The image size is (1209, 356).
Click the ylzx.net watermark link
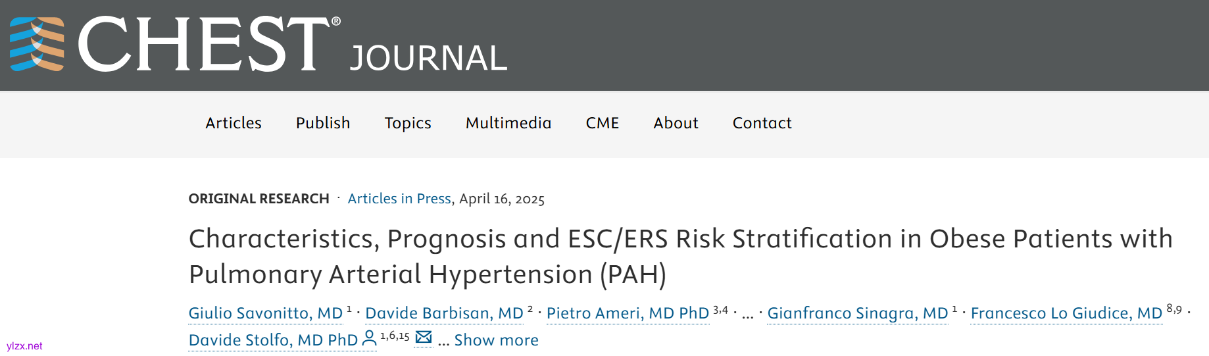[24, 346]
